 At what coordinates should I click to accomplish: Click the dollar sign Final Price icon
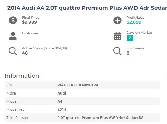[x=13, y=20]
